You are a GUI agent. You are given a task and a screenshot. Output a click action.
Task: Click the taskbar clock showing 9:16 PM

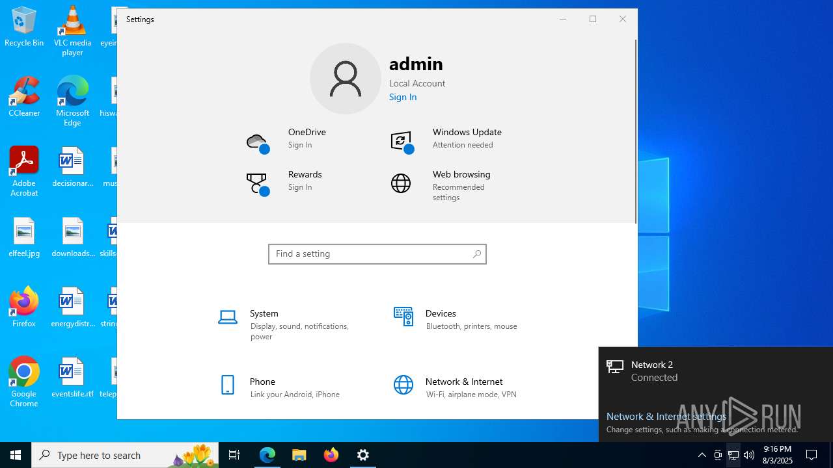pos(778,455)
